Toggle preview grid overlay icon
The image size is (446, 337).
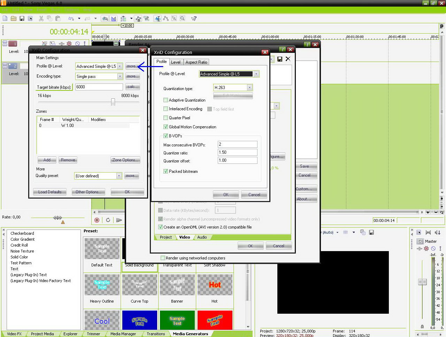tap(346, 232)
